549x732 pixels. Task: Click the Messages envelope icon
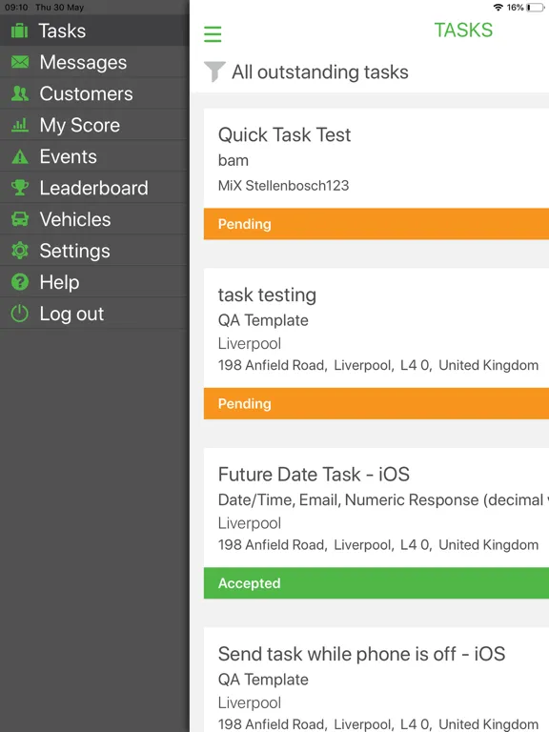click(x=20, y=62)
